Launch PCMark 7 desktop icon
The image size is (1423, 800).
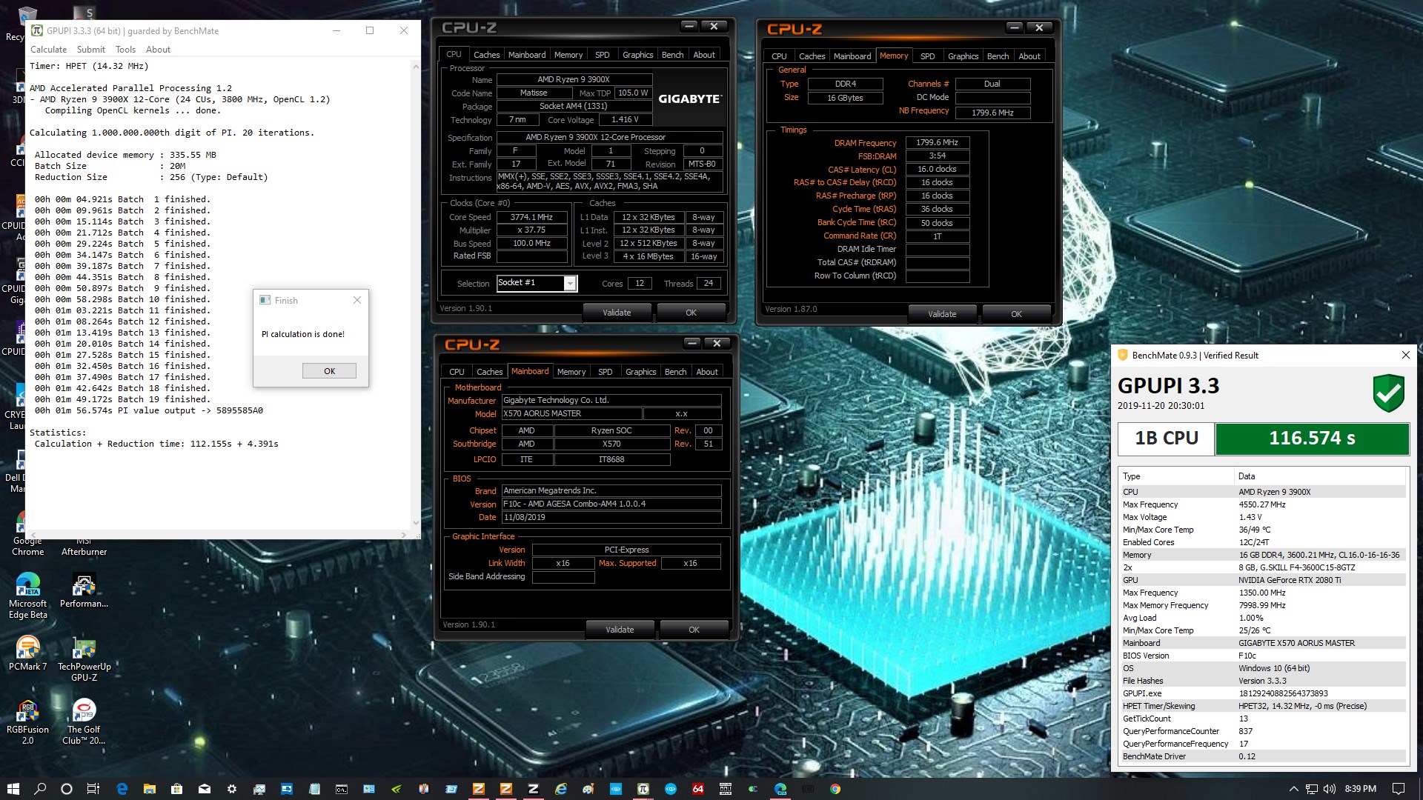(x=27, y=653)
